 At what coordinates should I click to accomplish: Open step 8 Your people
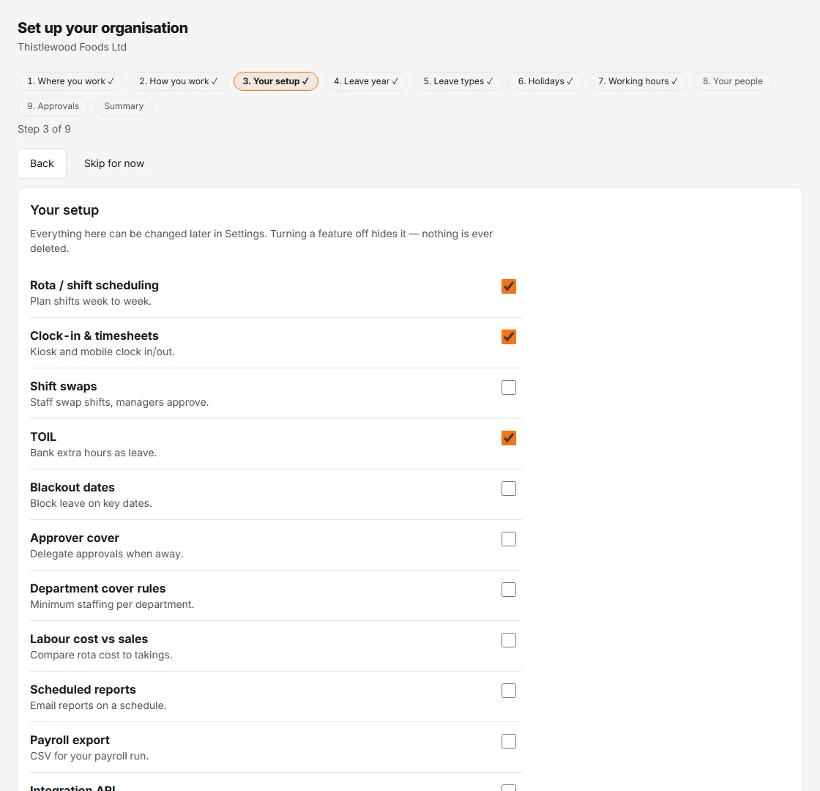point(733,81)
